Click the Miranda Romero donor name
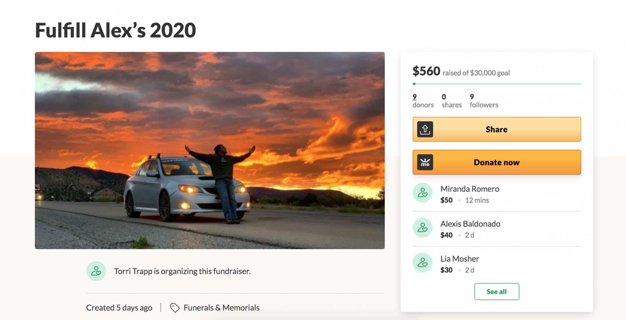The height and width of the screenshot is (320, 626). [x=470, y=189]
